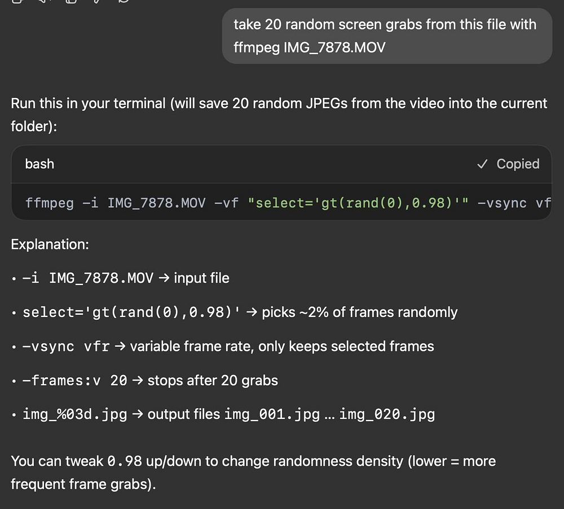564x509 pixels.
Task: Click the "-frames:v 20" inline code
Action: tap(74, 381)
